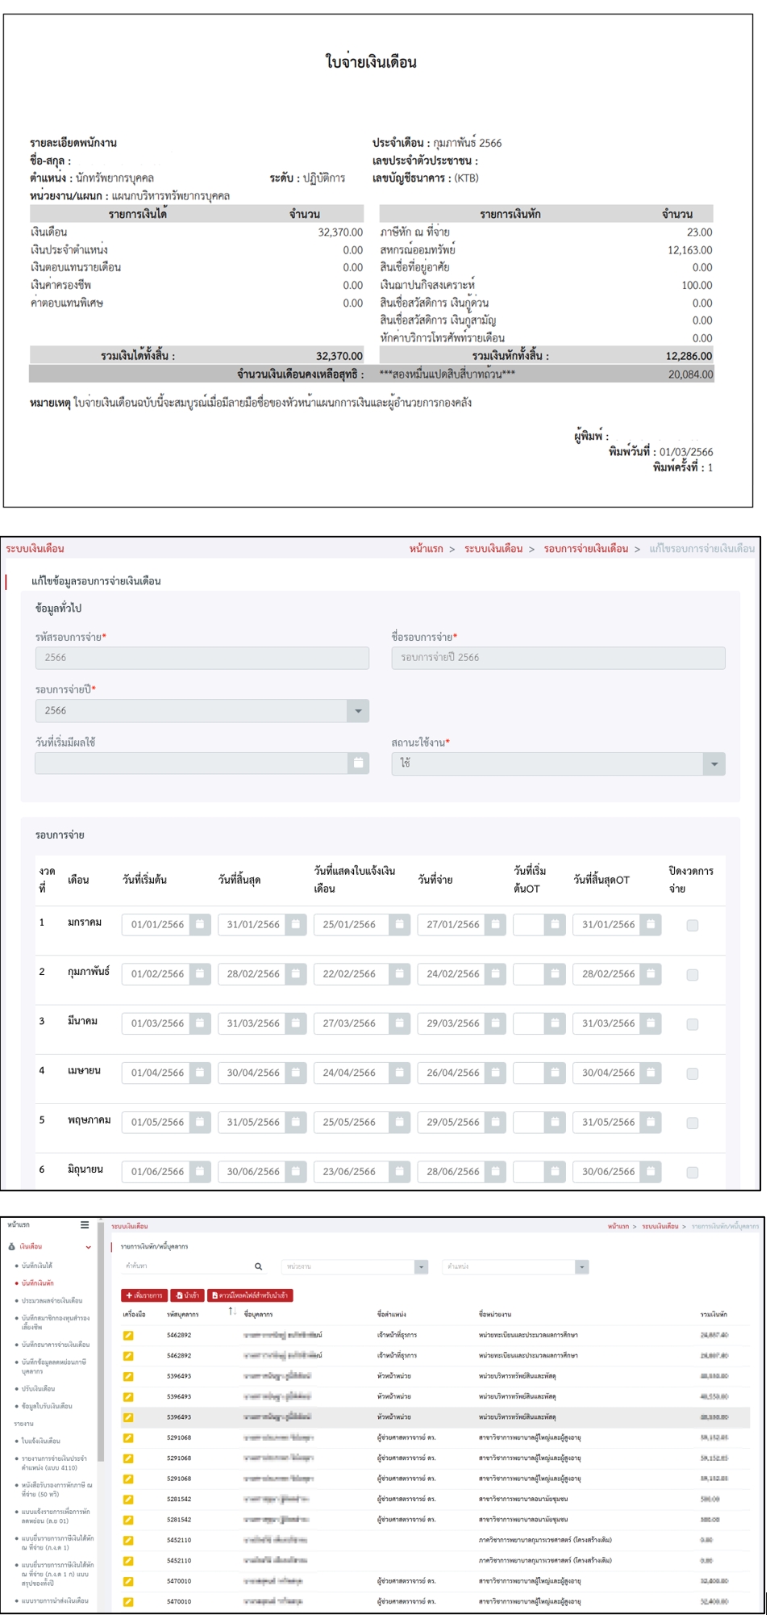Open the หน่วยงาน filter dropdown

pos(355,1266)
